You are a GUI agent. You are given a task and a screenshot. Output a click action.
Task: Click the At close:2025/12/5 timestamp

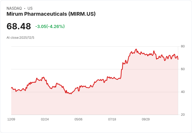click(x=20, y=38)
